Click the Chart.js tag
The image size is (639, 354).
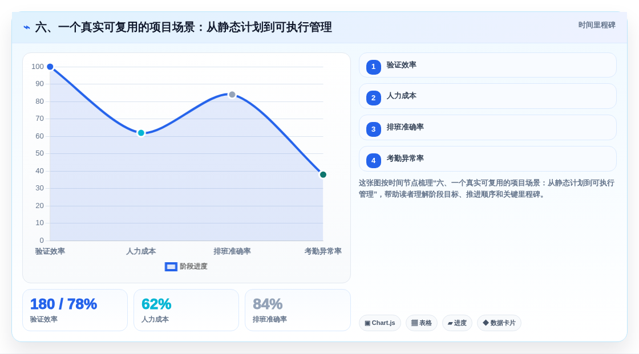click(x=380, y=323)
